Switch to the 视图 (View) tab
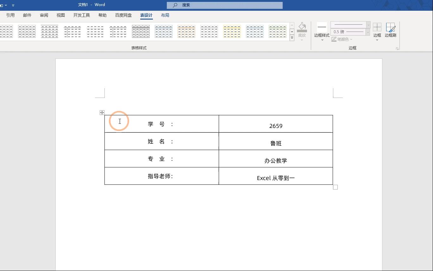 tap(60, 15)
